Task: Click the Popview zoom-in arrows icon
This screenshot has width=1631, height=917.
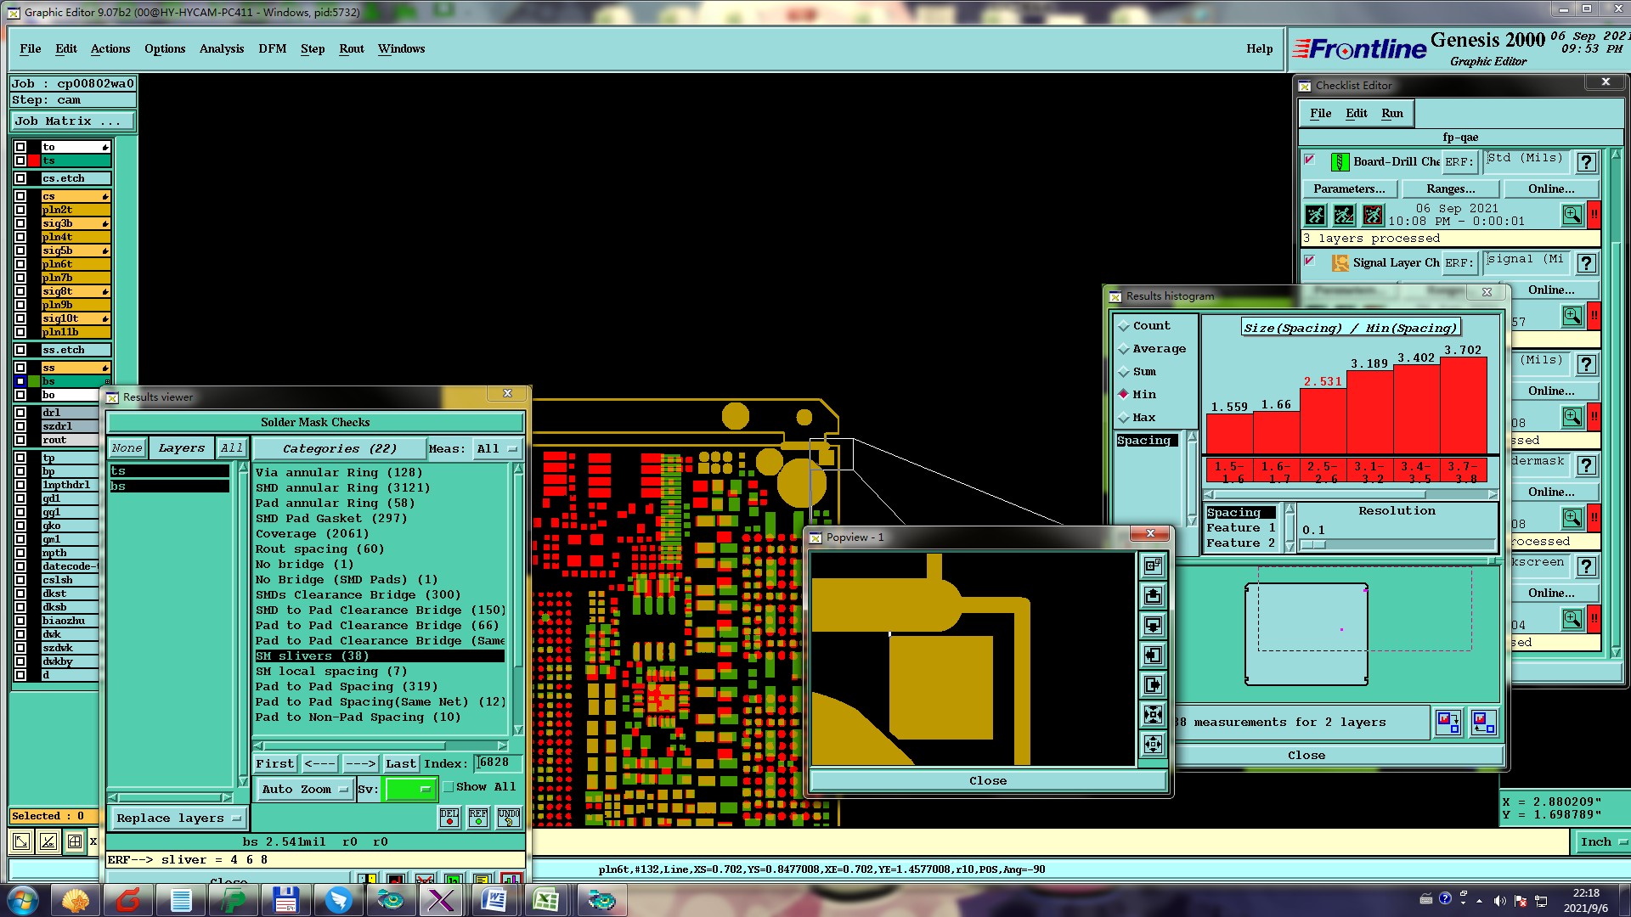Action: tap(1153, 714)
